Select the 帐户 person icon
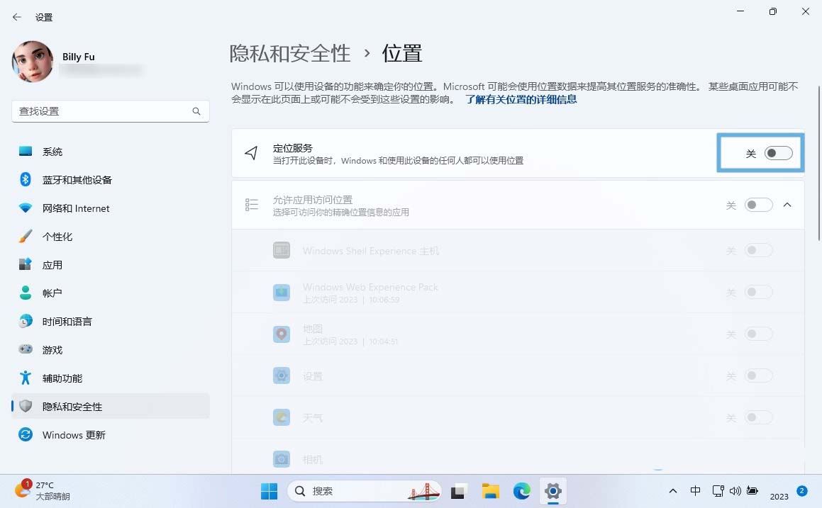This screenshot has width=822, height=508. [26, 293]
